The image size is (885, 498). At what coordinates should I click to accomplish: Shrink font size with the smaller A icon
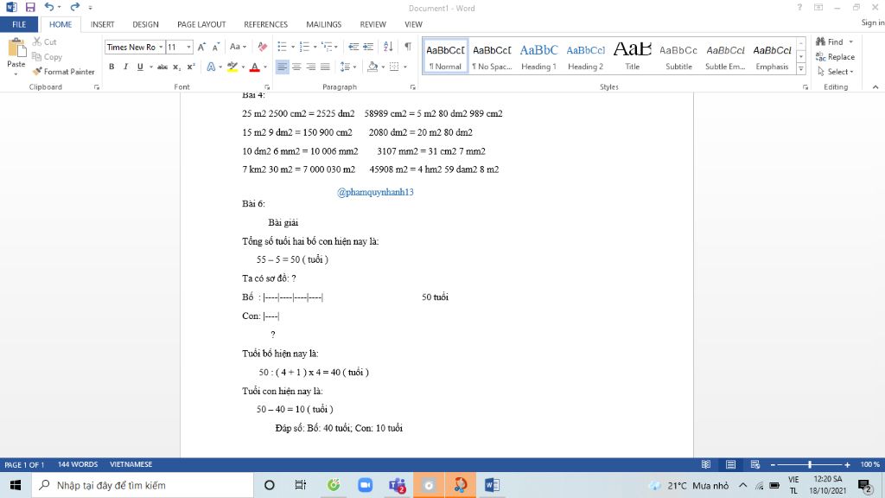[x=215, y=47]
